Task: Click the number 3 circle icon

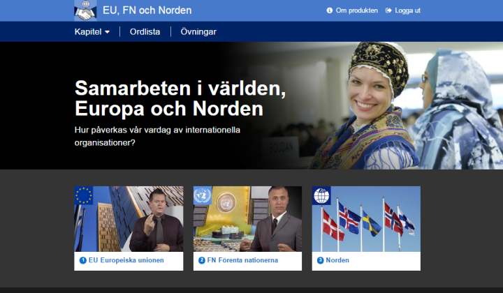Action: point(321,260)
